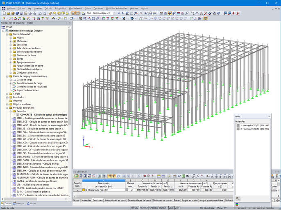281x210 pixels.
Task: Click the first PDF export icon in toolbar
Action: point(234,13)
